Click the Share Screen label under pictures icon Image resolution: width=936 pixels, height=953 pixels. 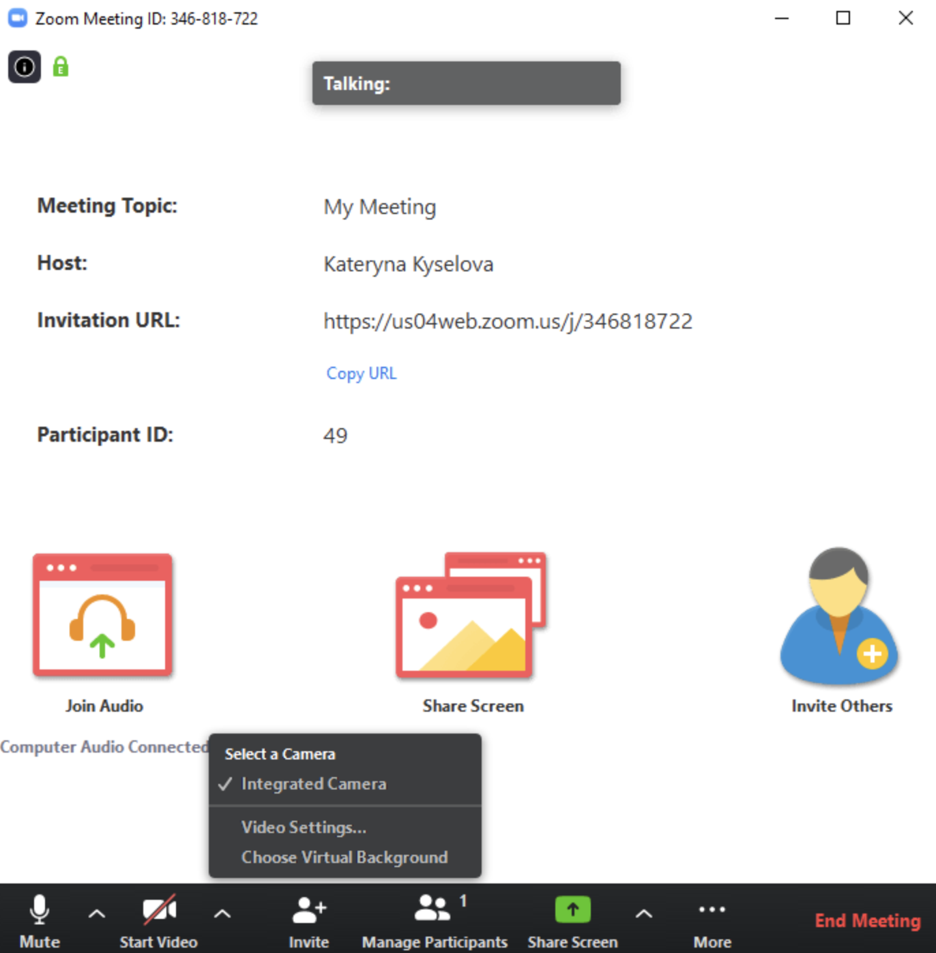[473, 706]
